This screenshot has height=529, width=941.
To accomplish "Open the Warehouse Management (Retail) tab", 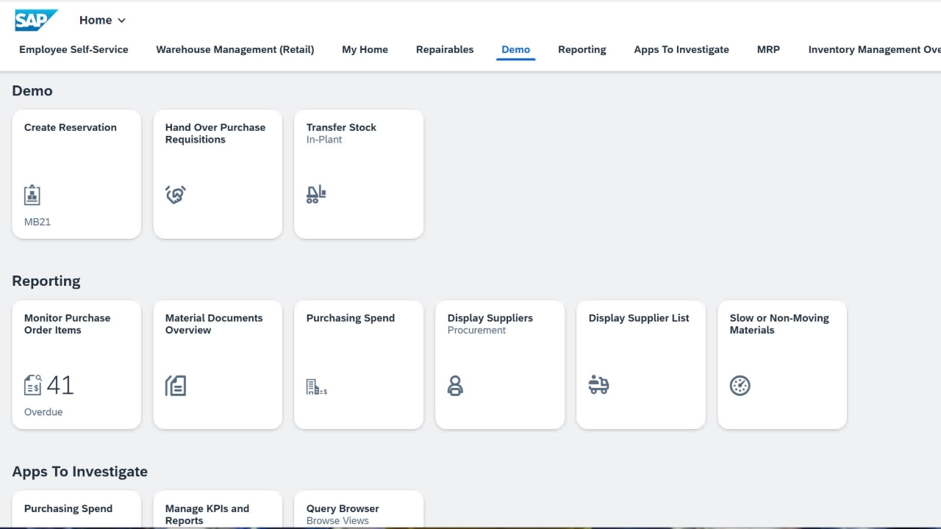I will click(235, 50).
